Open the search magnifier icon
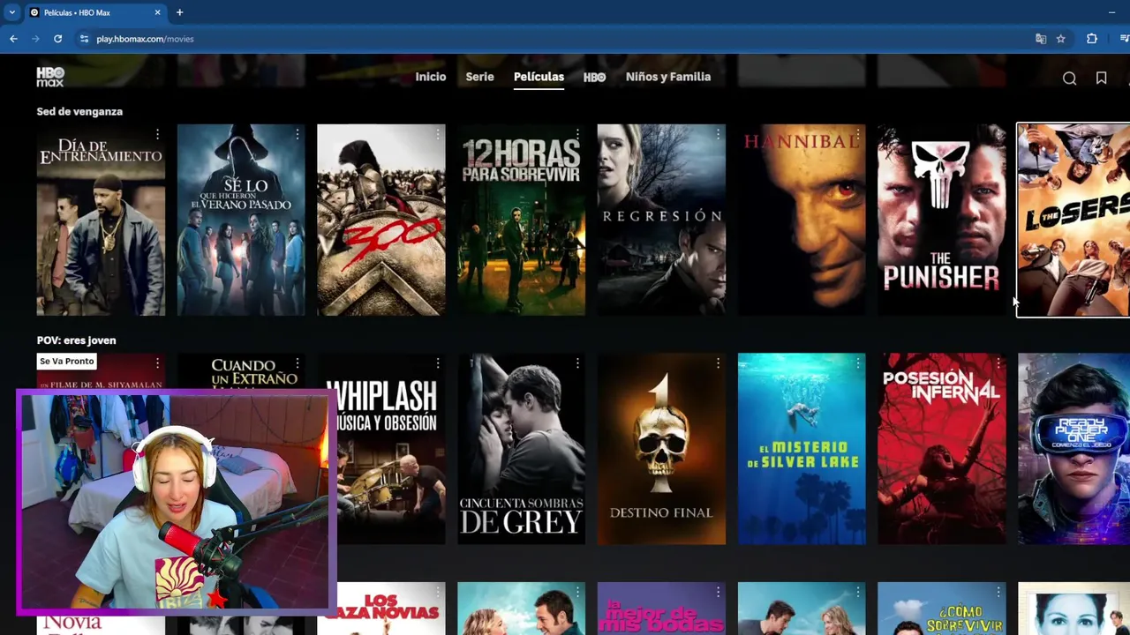The image size is (1130, 635). 1069,78
